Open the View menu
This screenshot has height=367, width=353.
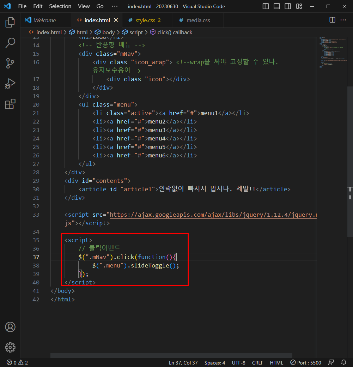(x=84, y=6)
